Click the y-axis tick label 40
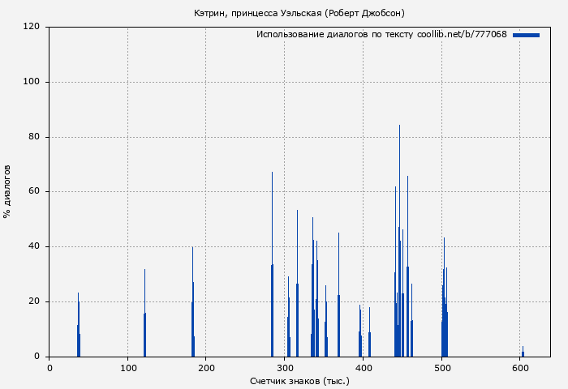568x389 pixels. coord(34,246)
